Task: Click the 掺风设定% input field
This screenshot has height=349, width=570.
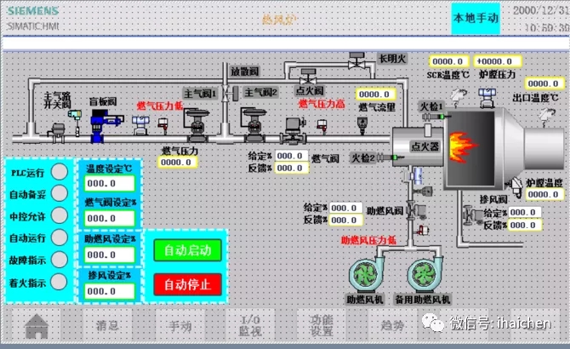Action: coord(110,291)
